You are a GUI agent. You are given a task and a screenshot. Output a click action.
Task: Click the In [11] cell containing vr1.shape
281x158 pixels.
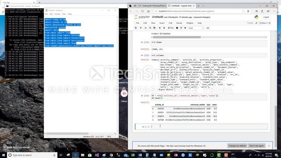pos(209,43)
